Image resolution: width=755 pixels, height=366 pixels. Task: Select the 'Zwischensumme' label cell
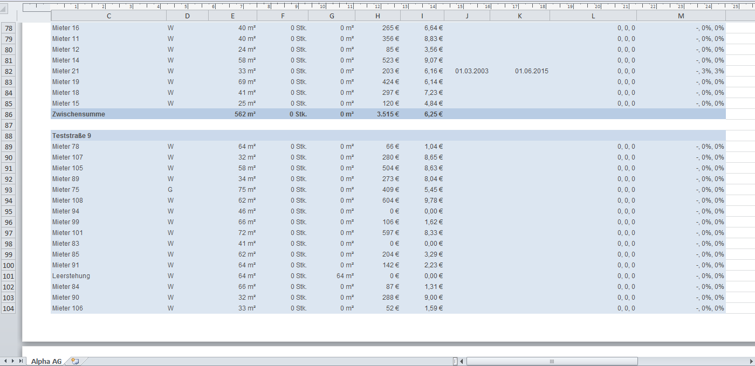pos(108,114)
